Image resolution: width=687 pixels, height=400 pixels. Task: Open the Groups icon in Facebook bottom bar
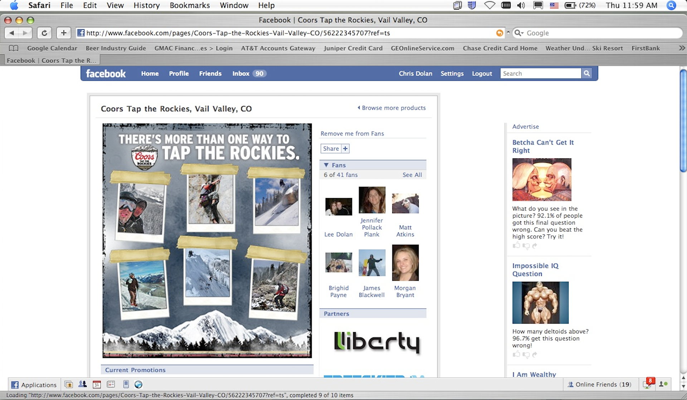83,384
